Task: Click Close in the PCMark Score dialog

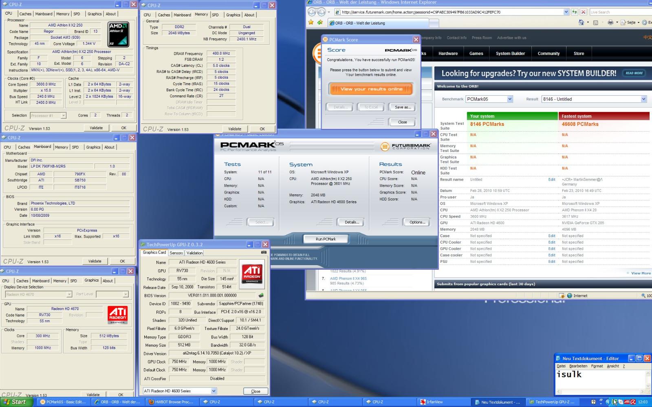Action: pos(402,122)
